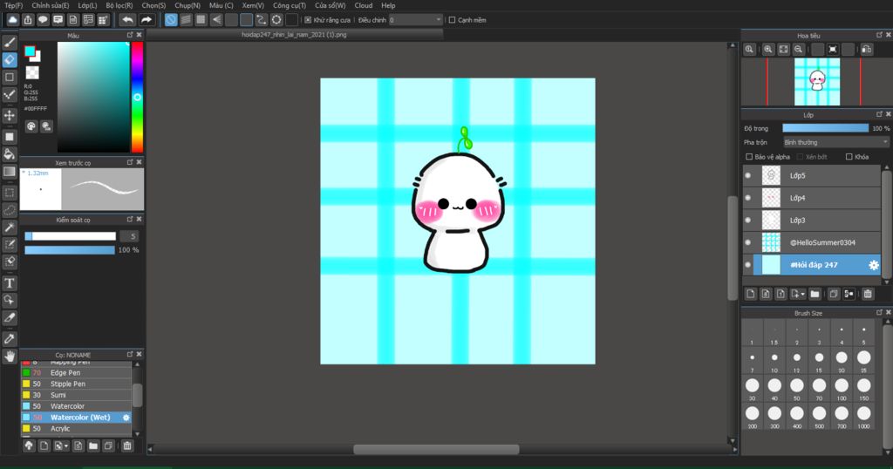893x469 pixels.
Task: Select the Acrylic brush
Action: coord(77,429)
